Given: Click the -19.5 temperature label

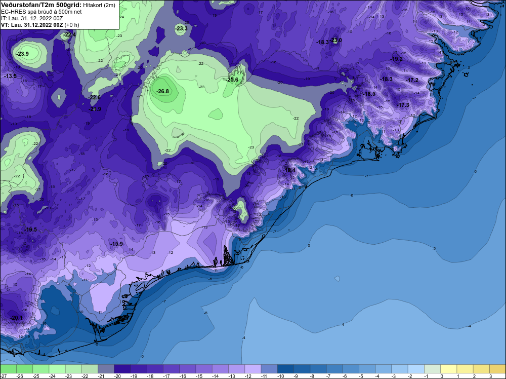Looking at the screenshot, I should pos(31,230).
